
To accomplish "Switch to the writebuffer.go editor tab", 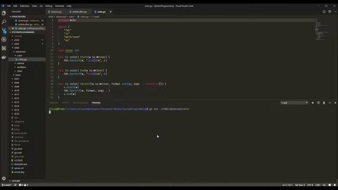I will pyautogui.click(x=79, y=12).
